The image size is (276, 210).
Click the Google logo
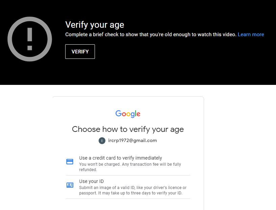[128, 114]
